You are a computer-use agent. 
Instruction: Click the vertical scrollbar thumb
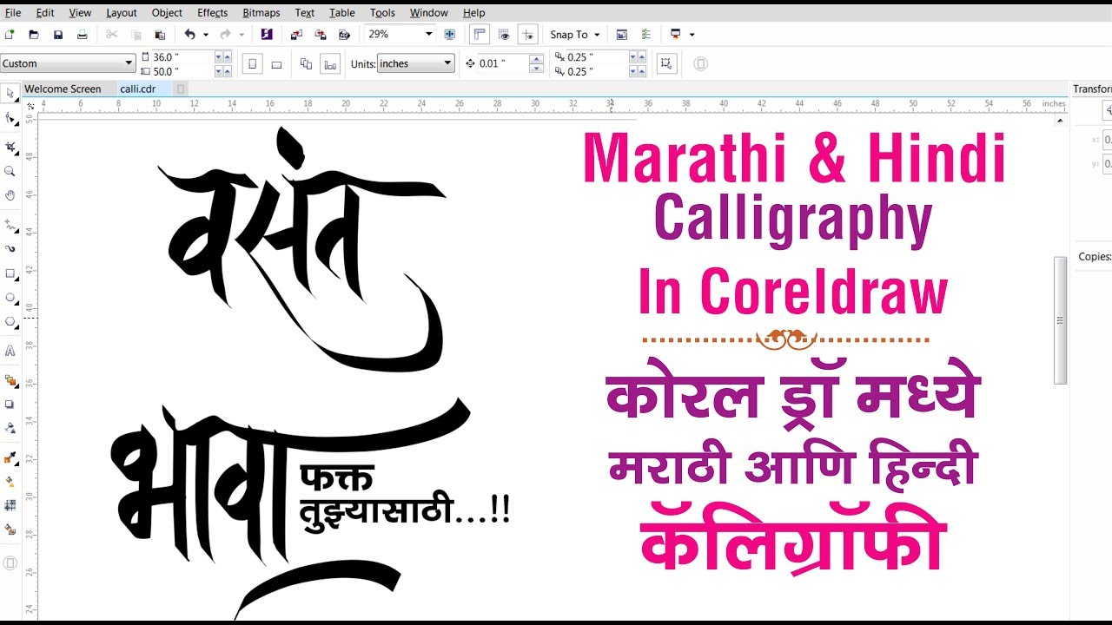click(x=1060, y=320)
